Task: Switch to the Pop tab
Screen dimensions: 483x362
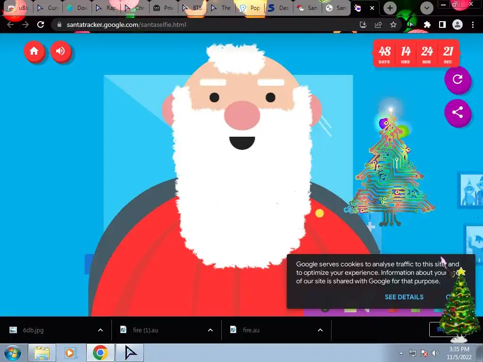Action: [250, 8]
